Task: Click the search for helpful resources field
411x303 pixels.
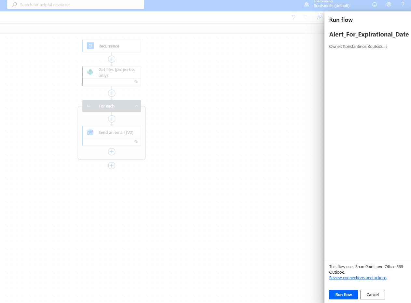Action: tap(75, 5)
